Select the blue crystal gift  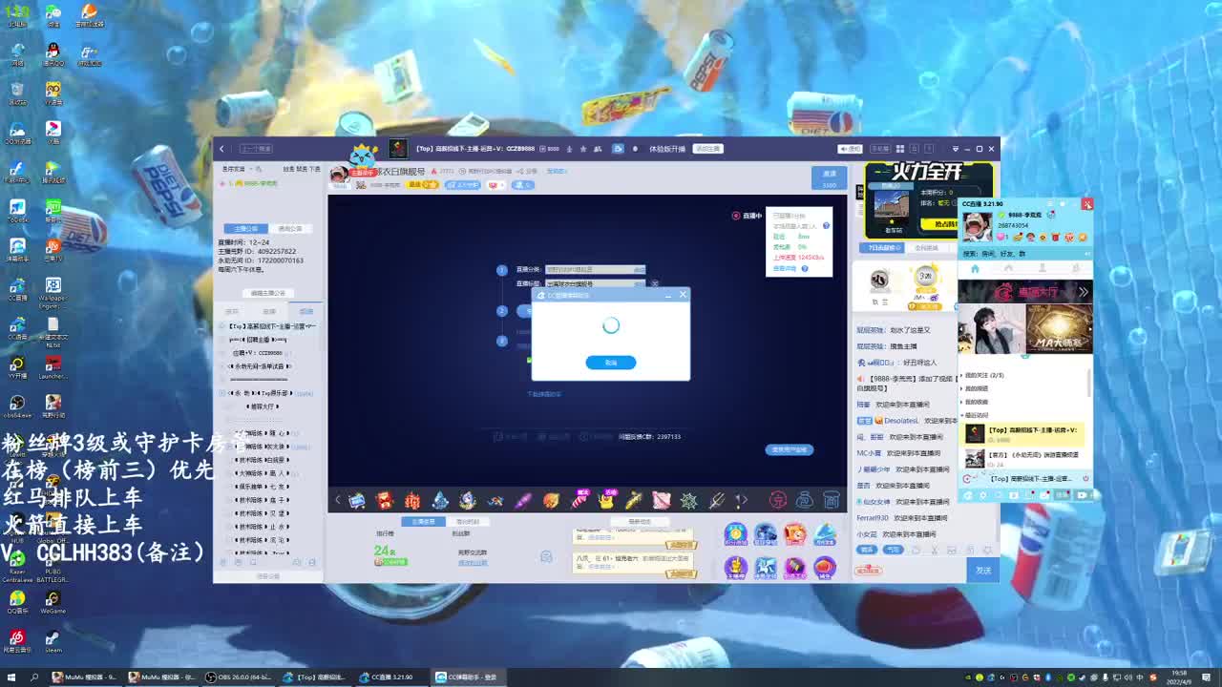(440, 500)
